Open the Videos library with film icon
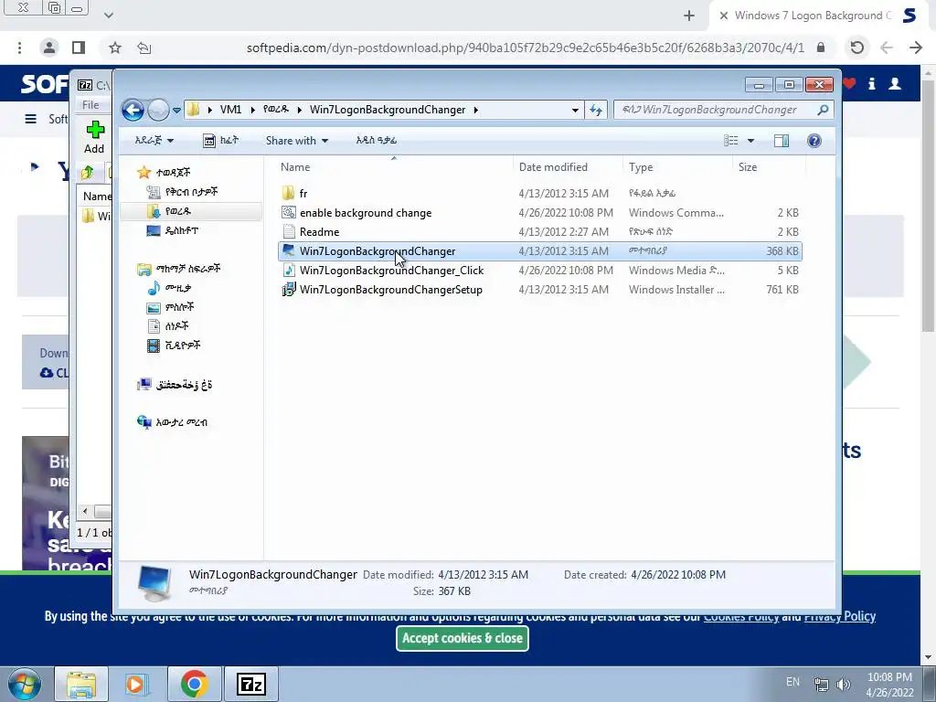The image size is (936, 702). (x=174, y=346)
